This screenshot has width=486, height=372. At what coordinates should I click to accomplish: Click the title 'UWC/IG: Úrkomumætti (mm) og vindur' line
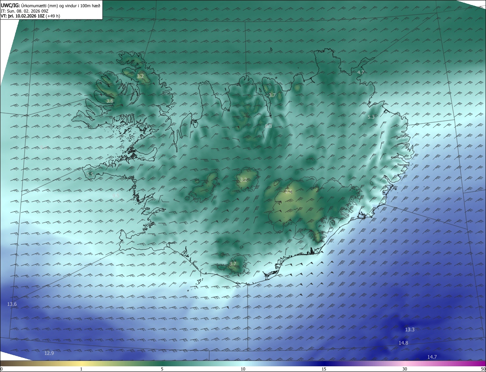point(50,5)
